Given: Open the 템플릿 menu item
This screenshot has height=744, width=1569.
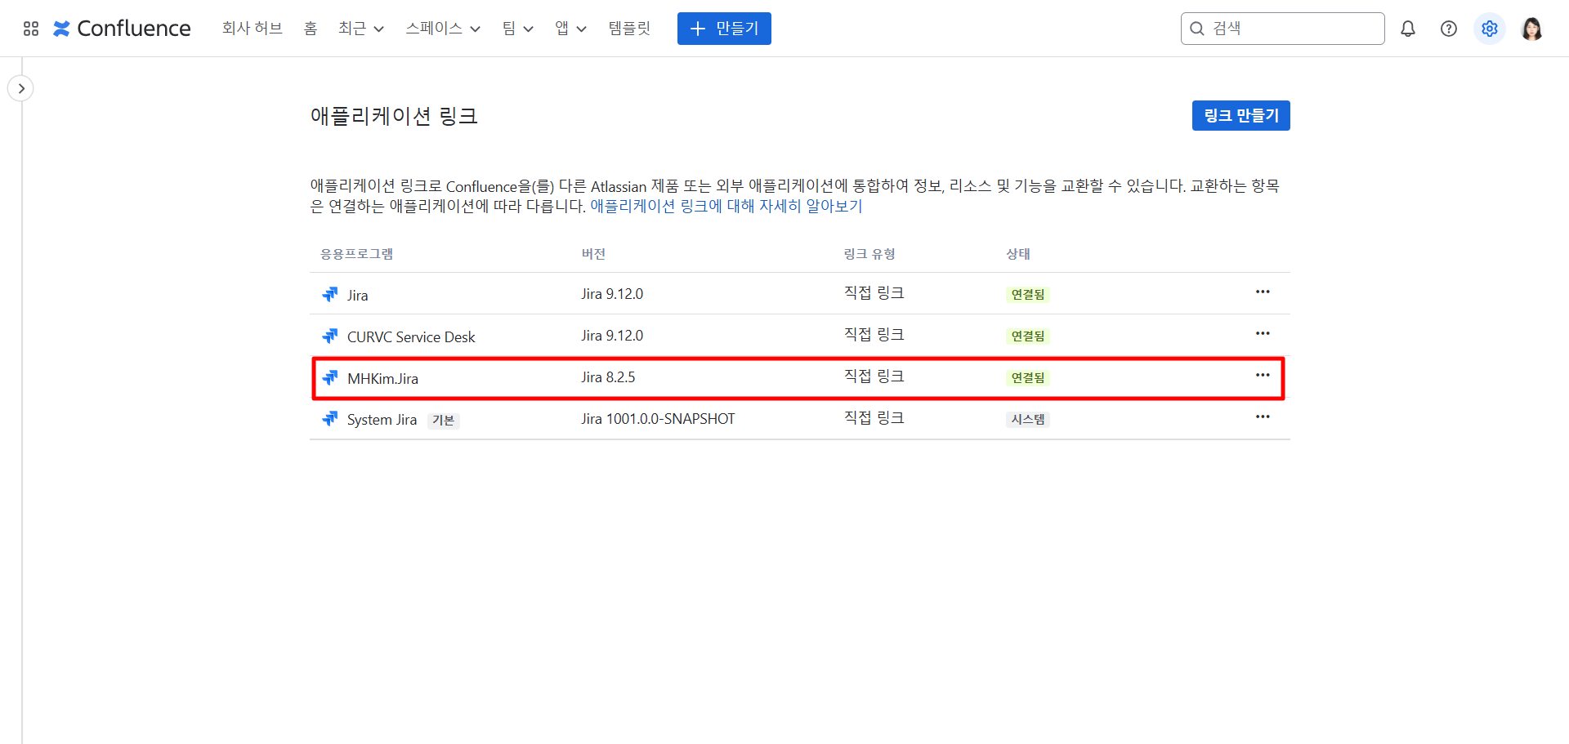Looking at the screenshot, I should 629,29.
